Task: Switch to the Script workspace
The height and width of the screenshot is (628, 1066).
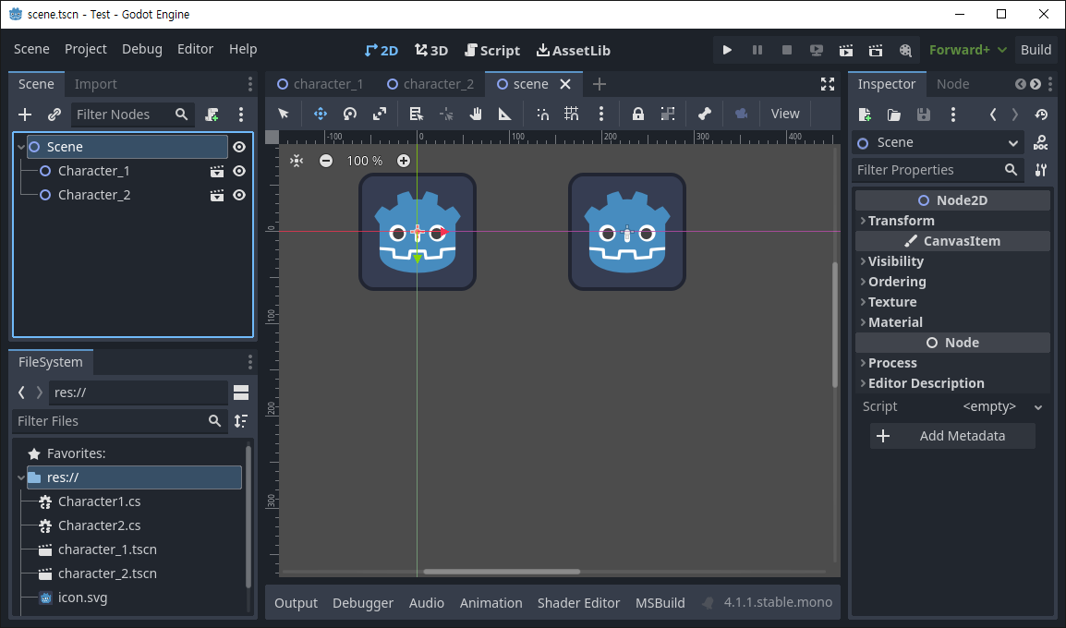Action: click(x=492, y=50)
